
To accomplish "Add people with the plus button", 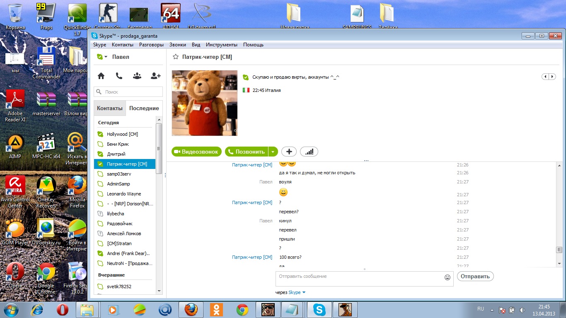I will pos(289,152).
